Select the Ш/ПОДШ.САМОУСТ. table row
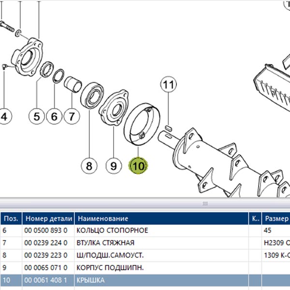Viewport: 290px width, 290px height. (145, 255)
